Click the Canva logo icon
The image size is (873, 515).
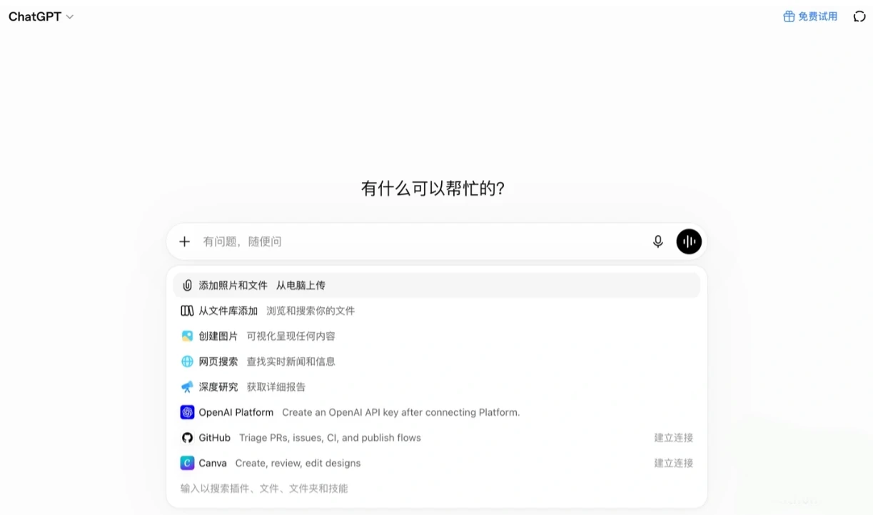[187, 463]
